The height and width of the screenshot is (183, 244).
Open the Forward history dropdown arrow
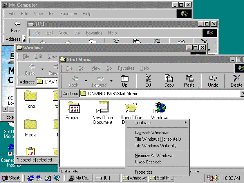point(111,81)
